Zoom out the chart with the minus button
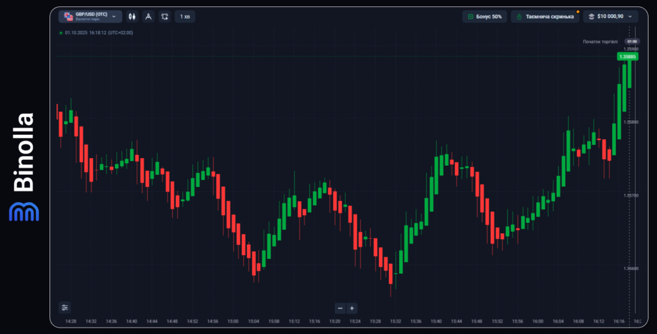The width and height of the screenshot is (657, 334). tap(340, 308)
